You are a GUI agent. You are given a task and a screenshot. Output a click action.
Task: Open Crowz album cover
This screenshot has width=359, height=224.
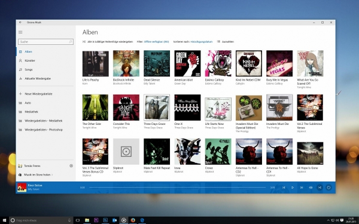pyautogui.click(x=218, y=152)
